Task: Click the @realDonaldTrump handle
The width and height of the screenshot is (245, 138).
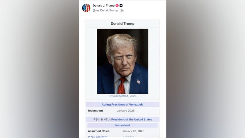Action: point(105,10)
